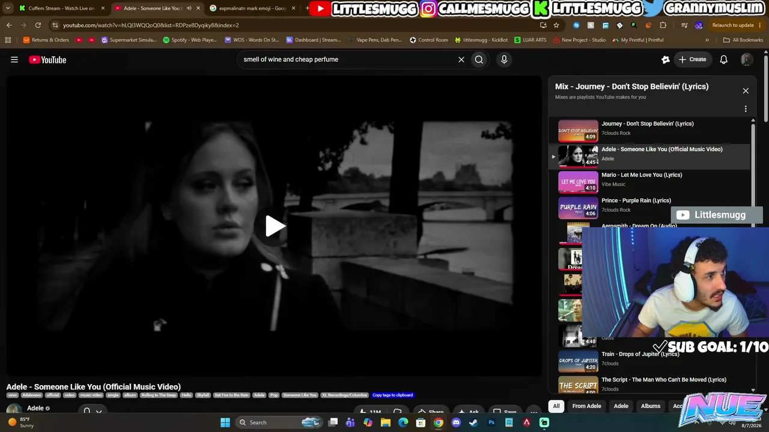Copy tags to clipboard button
Screen dimensions: 769x432
(392, 395)
